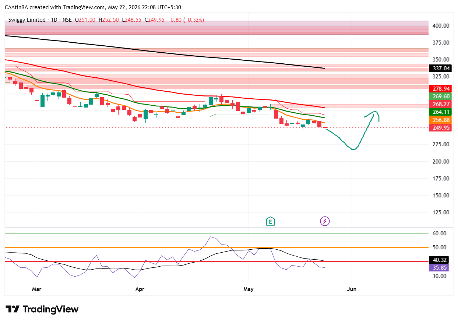This screenshot has width=458, height=323.
Task: Select the orange 256.88 price label
Action: click(441, 120)
